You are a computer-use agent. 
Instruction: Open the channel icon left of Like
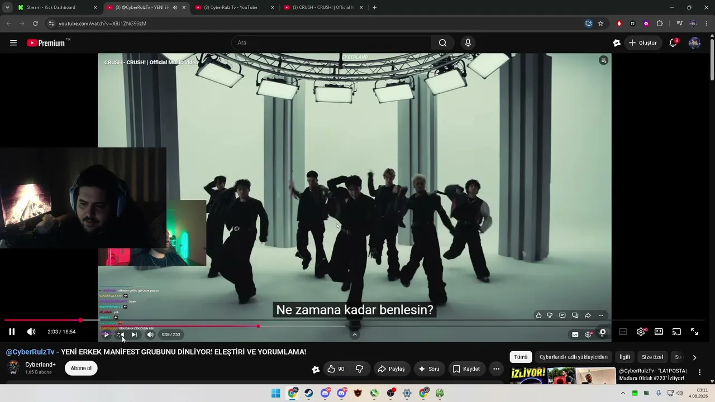click(x=316, y=369)
